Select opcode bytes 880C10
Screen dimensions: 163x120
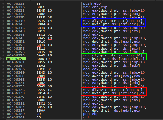[43, 59]
